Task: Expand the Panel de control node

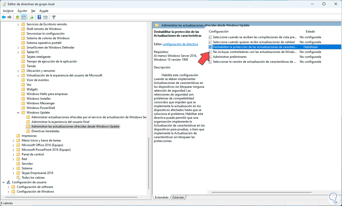Action: click(13, 154)
